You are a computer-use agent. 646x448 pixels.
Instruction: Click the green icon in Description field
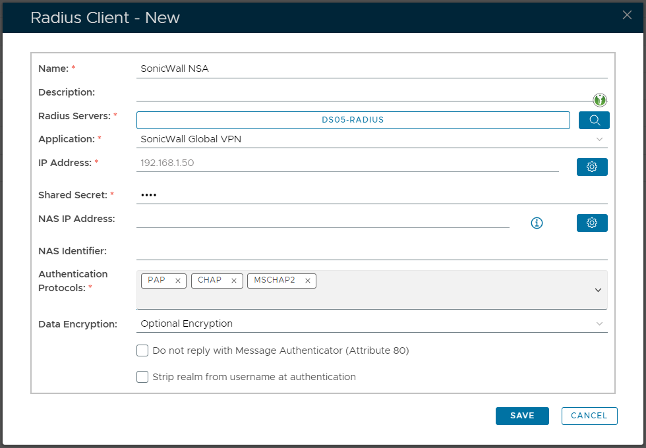point(599,100)
